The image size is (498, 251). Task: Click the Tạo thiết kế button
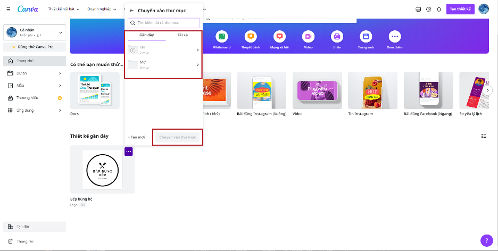pyautogui.click(x=460, y=10)
